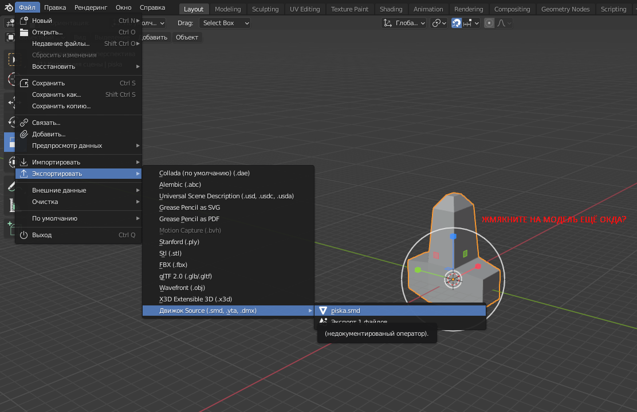
Task: Open the pivot point dropdown
Action: [x=439, y=23]
